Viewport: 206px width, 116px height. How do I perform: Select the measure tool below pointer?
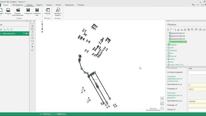(33, 29)
